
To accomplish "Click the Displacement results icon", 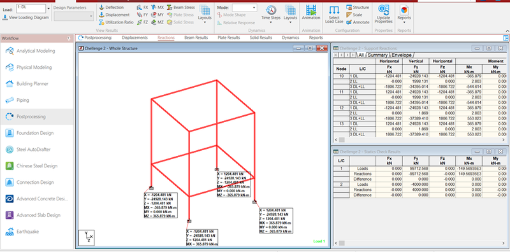I will click(x=101, y=15).
